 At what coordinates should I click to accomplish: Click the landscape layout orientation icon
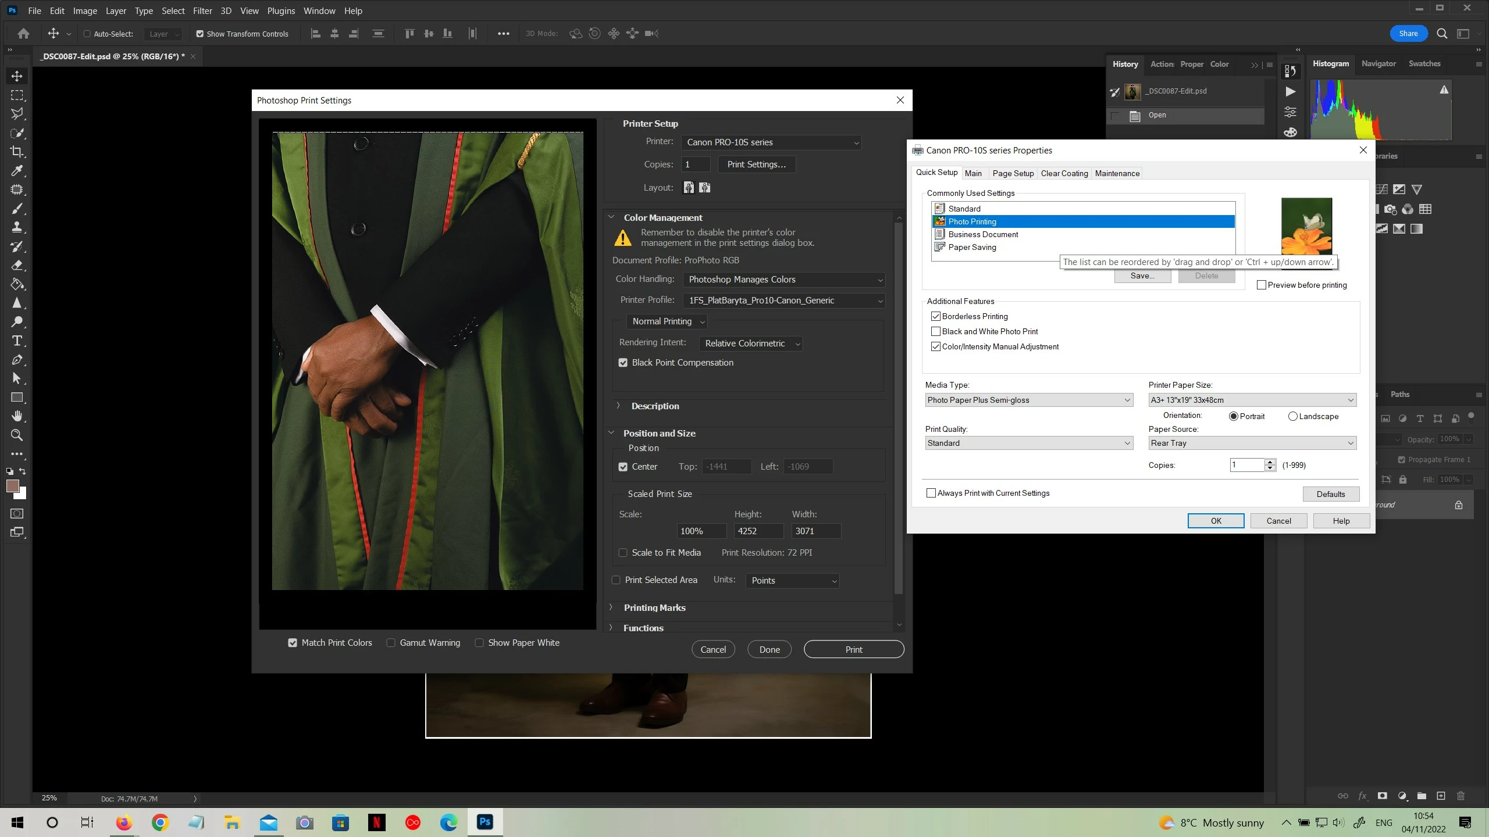(704, 188)
